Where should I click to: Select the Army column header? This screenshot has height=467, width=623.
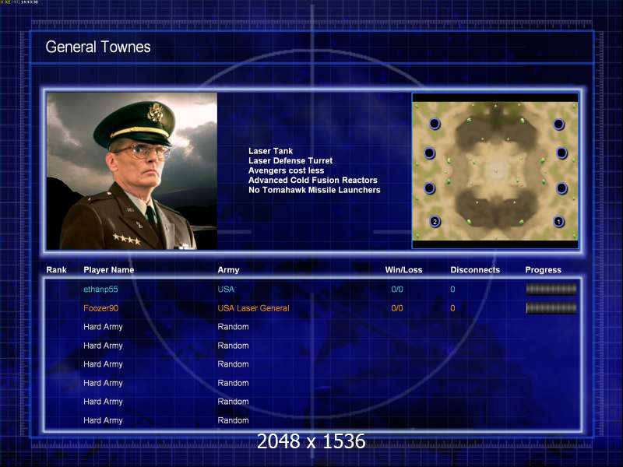[x=228, y=270]
